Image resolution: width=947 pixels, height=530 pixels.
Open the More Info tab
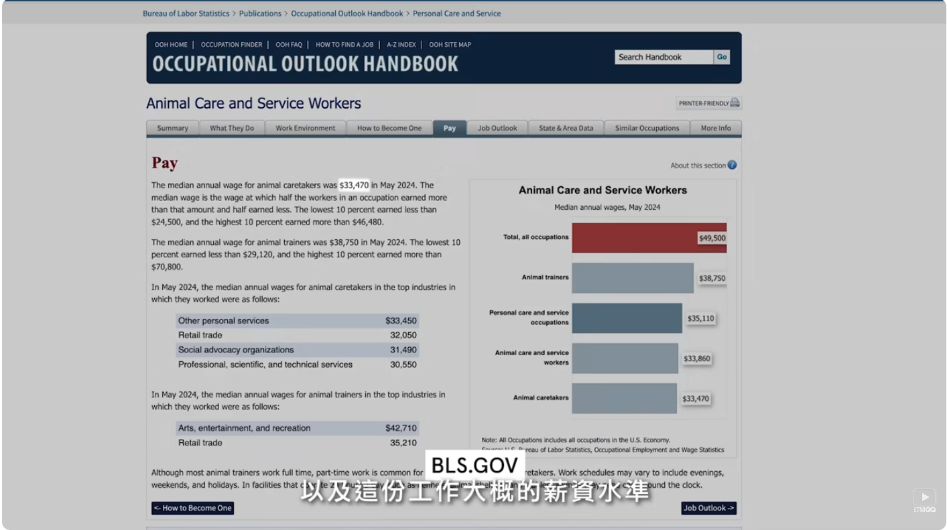pyautogui.click(x=716, y=129)
